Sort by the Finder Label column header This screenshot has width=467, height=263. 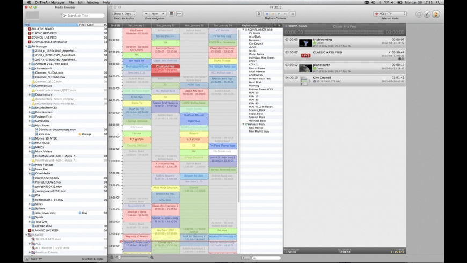(x=91, y=25)
